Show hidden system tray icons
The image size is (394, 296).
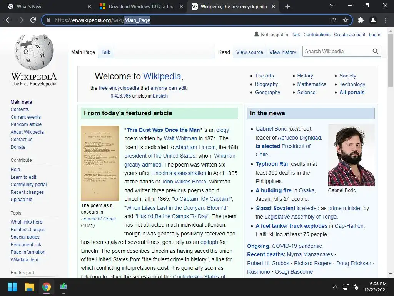[335, 287]
